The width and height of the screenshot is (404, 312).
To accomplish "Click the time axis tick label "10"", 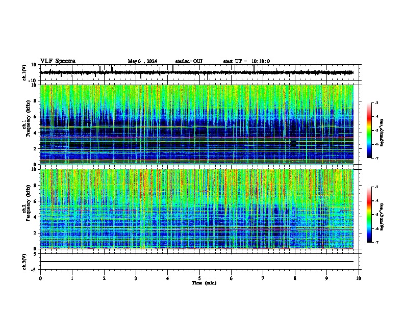I will click(359, 278).
